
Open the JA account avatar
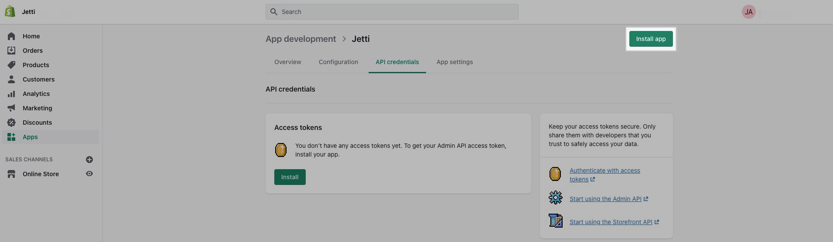pyautogui.click(x=748, y=12)
